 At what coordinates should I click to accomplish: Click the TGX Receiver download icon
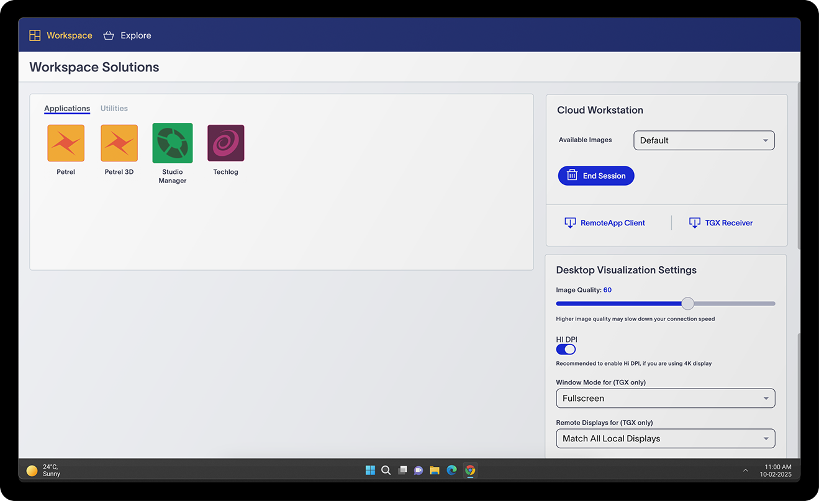click(695, 223)
